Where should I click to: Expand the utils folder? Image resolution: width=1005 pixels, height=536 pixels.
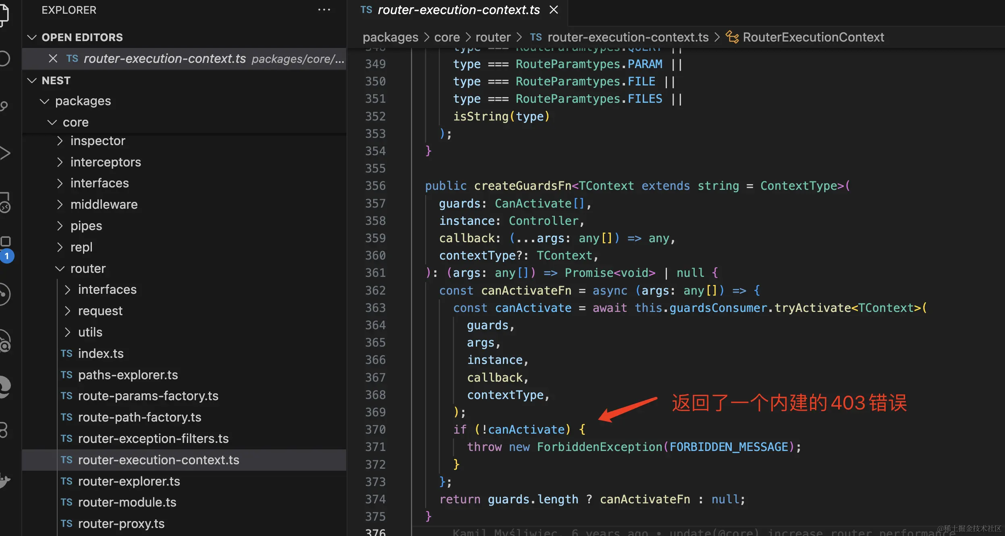68,332
